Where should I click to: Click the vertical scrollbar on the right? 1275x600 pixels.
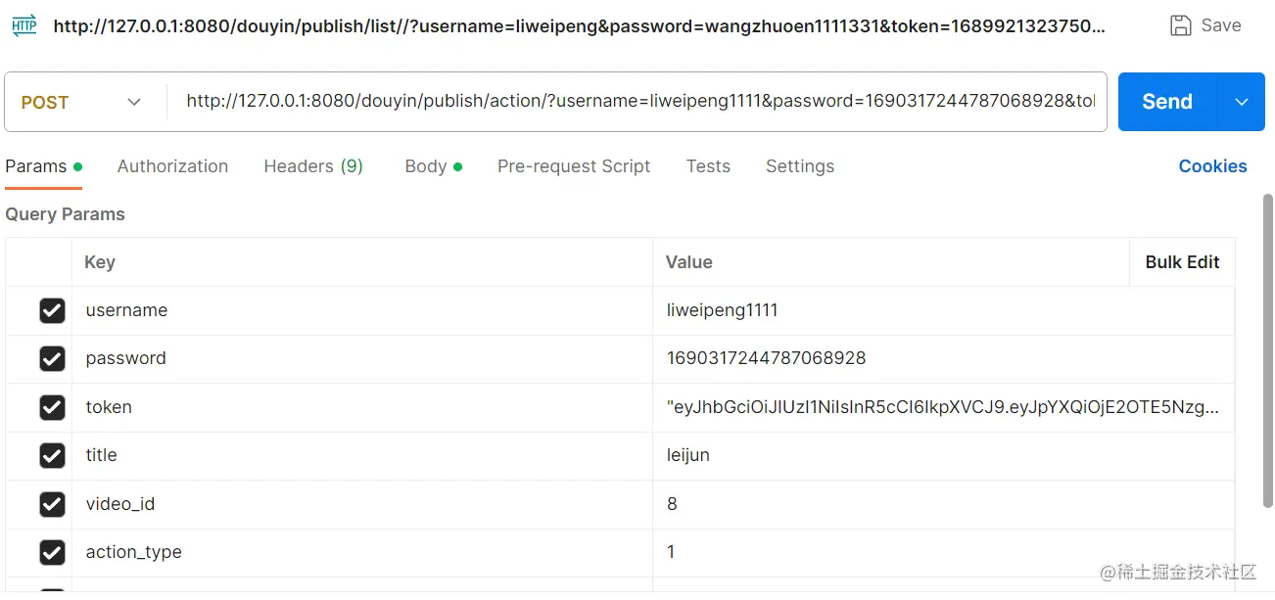[1268, 350]
